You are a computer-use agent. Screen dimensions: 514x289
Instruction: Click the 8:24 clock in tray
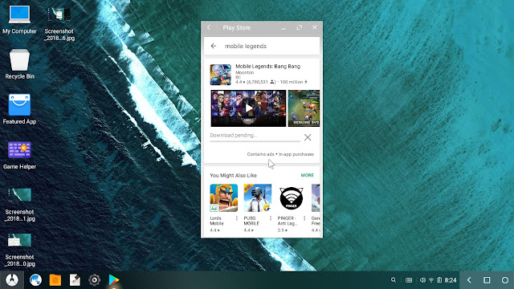[x=451, y=280]
